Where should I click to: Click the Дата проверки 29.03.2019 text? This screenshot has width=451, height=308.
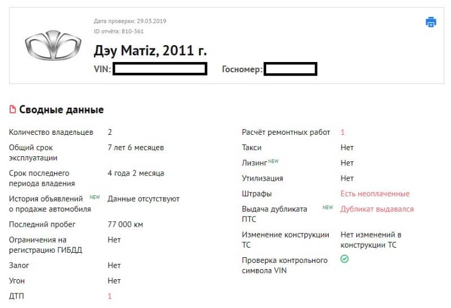point(130,21)
